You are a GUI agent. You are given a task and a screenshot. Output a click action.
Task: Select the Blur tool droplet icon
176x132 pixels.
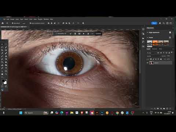point(6,62)
